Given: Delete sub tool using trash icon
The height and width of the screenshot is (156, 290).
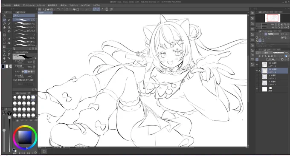Looking at the screenshot, I should coord(36,49).
